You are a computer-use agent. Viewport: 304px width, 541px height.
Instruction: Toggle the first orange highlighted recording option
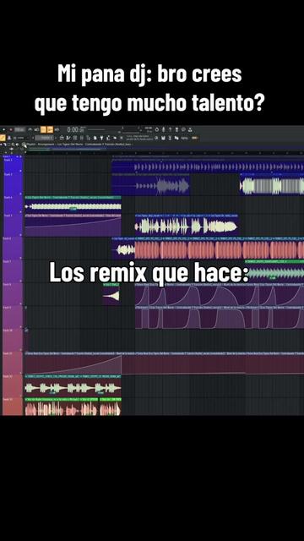(43, 129)
